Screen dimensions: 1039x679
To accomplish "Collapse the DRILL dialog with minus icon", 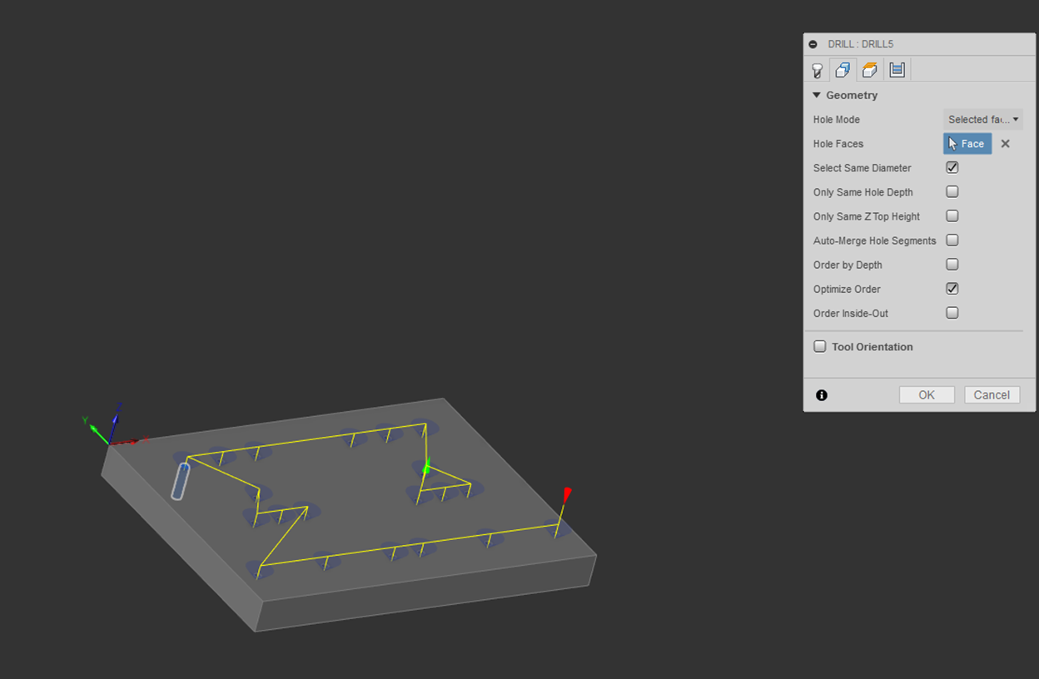I will tap(813, 44).
